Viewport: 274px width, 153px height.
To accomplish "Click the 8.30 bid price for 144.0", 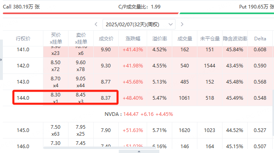I will tap(56, 95).
